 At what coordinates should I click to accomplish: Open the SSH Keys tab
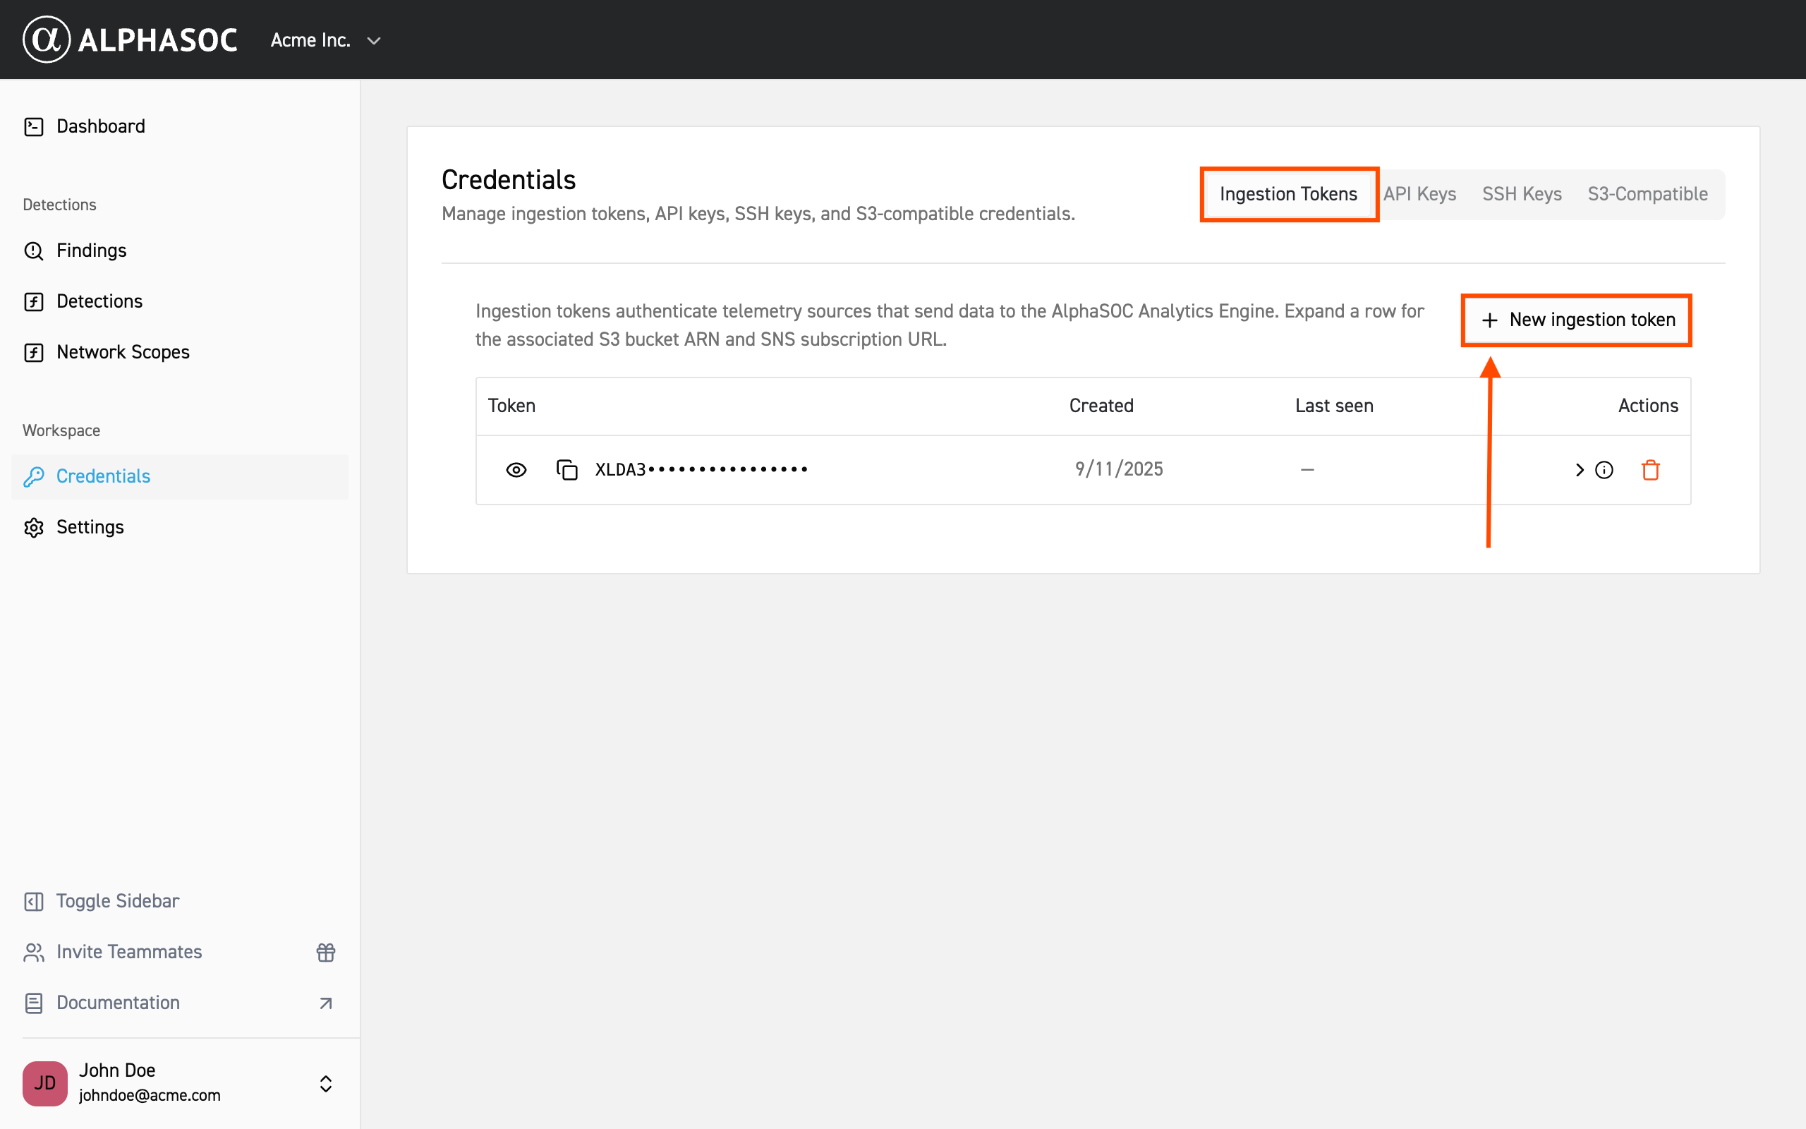coord(1522,194)
